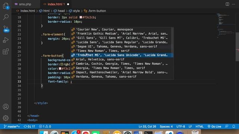This screenshot has height=134, width=239.
Task: Open Source Control view with 5K+ badge
Action: 6,29
